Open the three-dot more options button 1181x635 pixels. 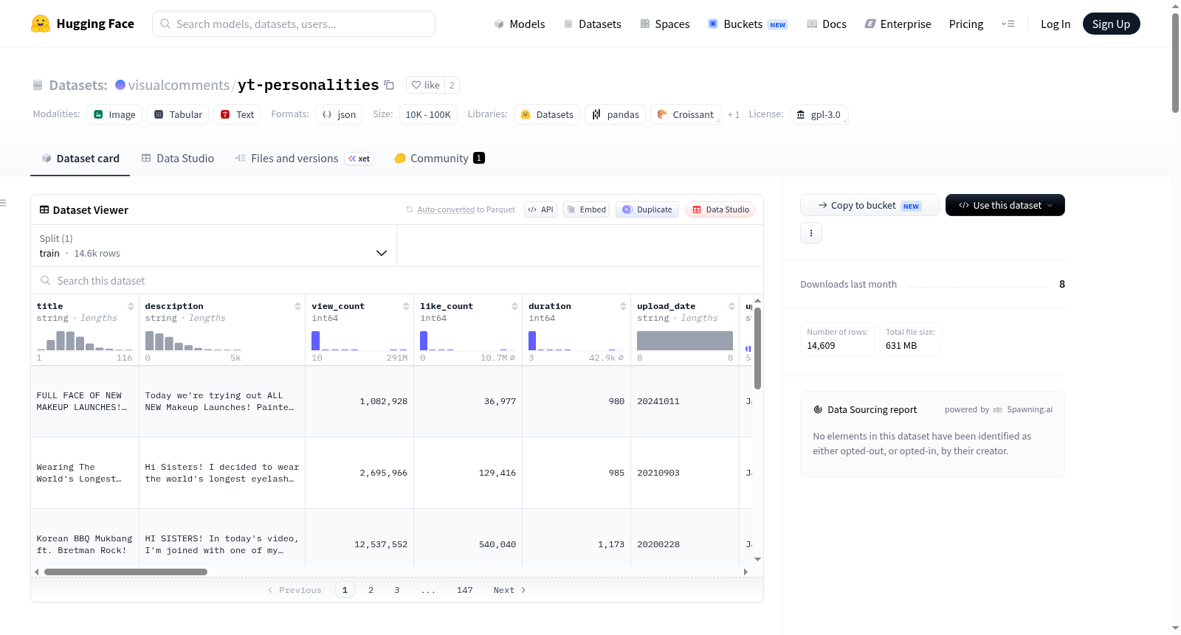point(811,233)
